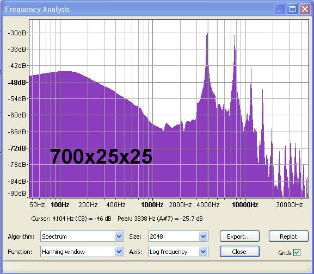Viewport: 314px width, 274px height.
Task: Click the 2048 size field
Action: click(174, 236)
